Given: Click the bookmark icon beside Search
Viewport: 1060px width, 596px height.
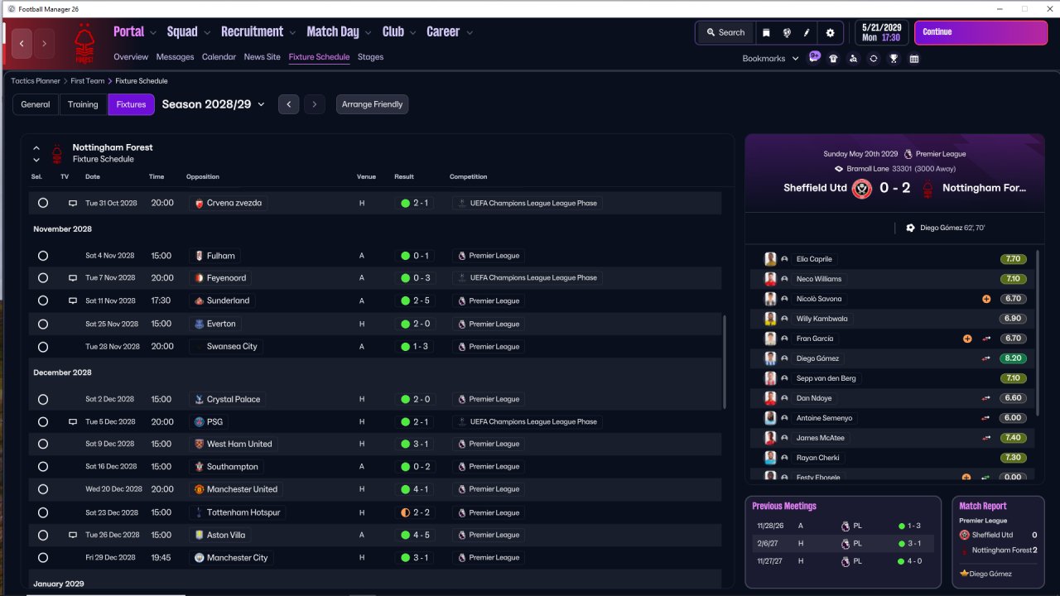Looking at the screenshot, I should [766, 33].
